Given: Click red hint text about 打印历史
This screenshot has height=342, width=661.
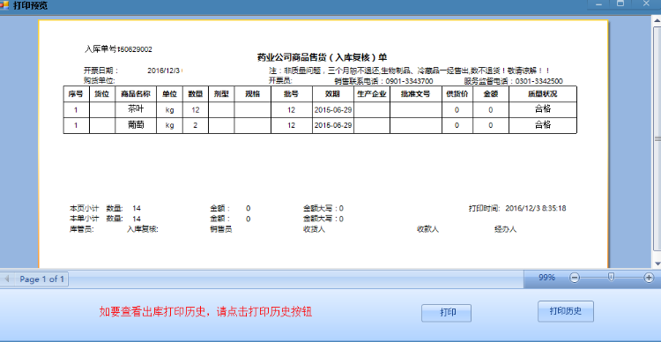Looking at the screenshot, I should (205, 312).
